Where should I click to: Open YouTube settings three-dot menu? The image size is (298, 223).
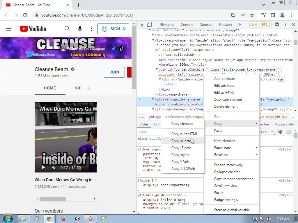[92, 29]
